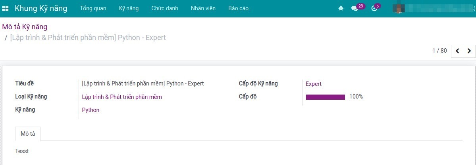Open the Kỹ năng menu
This screenshot has width=476, height=165.
129,8
